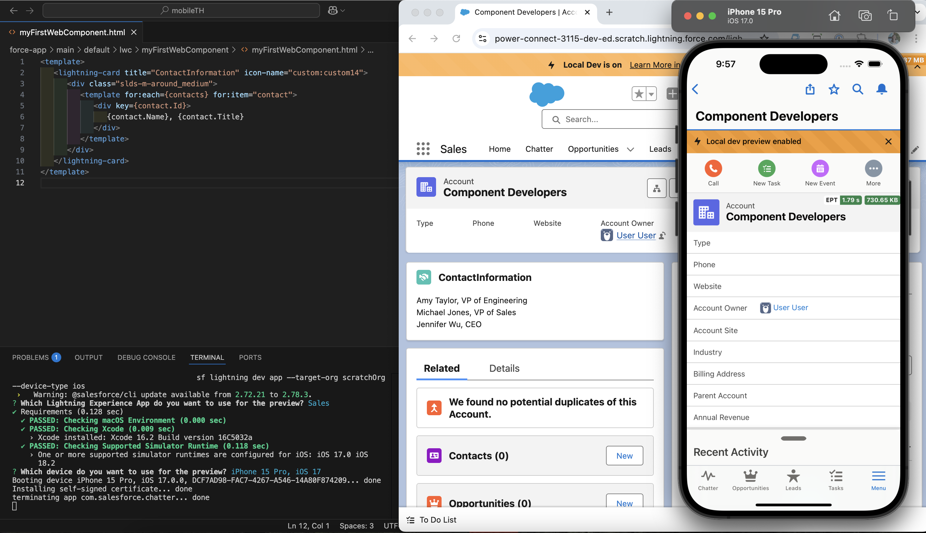Open notifications bell in mobile app
This screenshot has width=926, height=533.
coord(882,89)
